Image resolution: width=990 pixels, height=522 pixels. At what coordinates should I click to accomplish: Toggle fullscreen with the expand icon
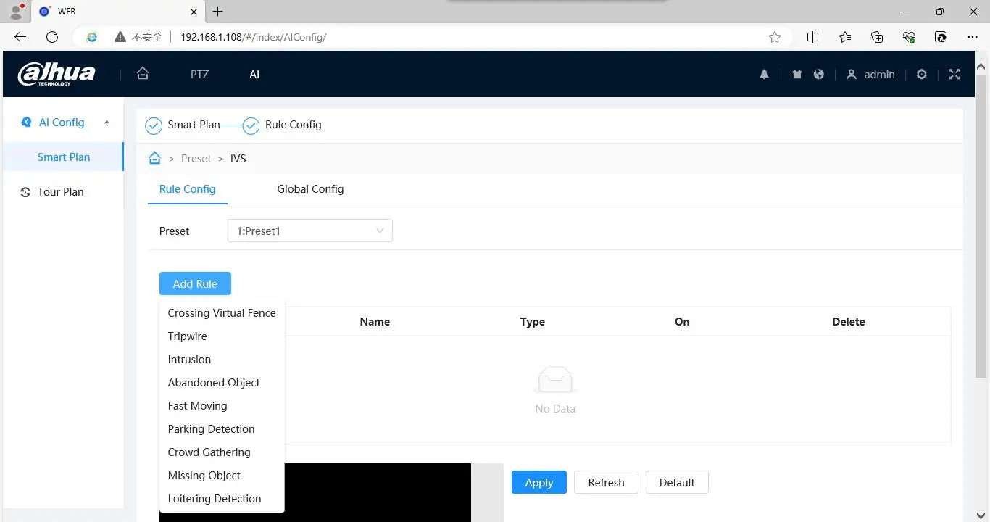(x=954, y=74)
